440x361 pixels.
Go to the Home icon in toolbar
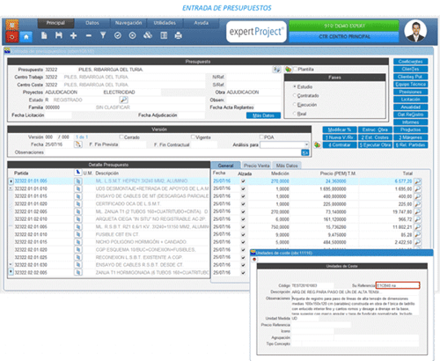(26, 37)
